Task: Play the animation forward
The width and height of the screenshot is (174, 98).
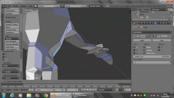Action: [x=90, y=90]
